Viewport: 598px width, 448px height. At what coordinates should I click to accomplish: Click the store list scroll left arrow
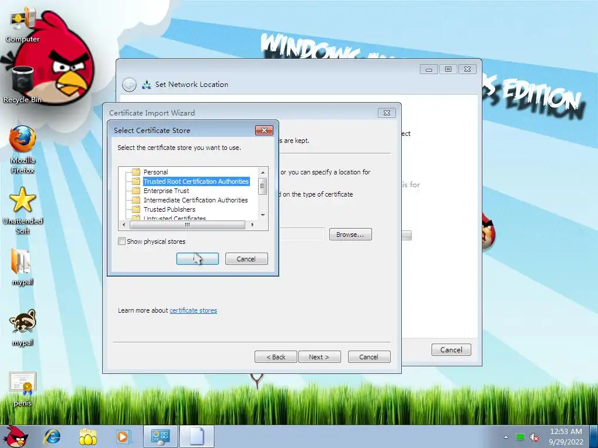point(124,225)
